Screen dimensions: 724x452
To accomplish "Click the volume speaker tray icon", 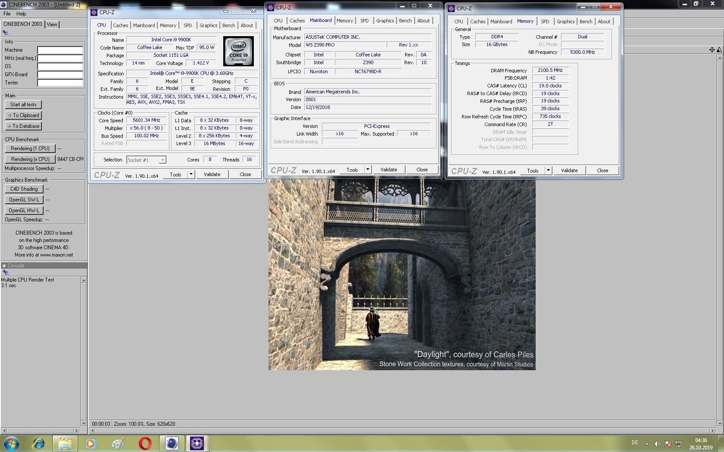I will [x=657, y=444].
